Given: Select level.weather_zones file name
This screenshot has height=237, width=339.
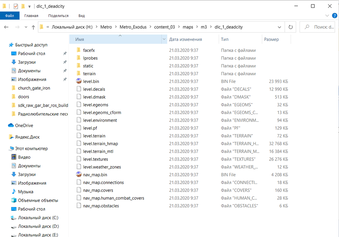Looking at the screenshot, I should (x=102, y=167).
